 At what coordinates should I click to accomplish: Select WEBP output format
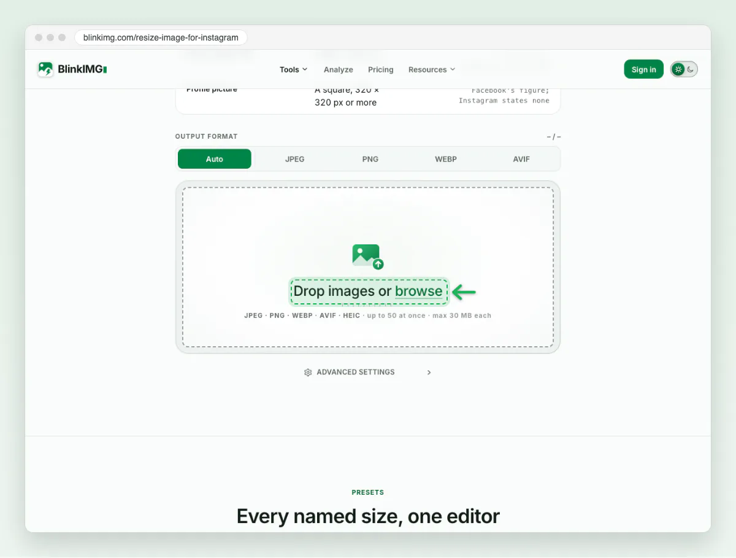click(446, 159)
